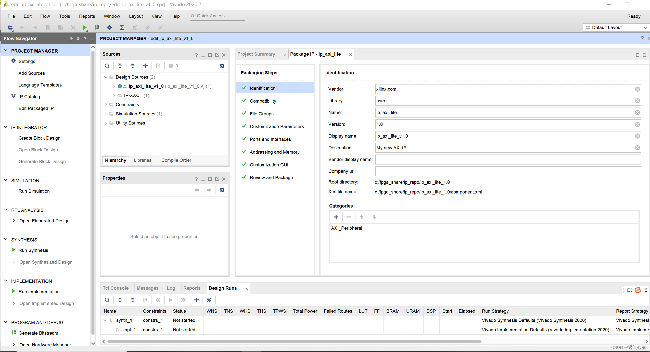Image resolution: width=650 pixels, height=352 pixels.
Task: Expand all in Sources panel
Action: pyautogui.click(x=133, y=66)
